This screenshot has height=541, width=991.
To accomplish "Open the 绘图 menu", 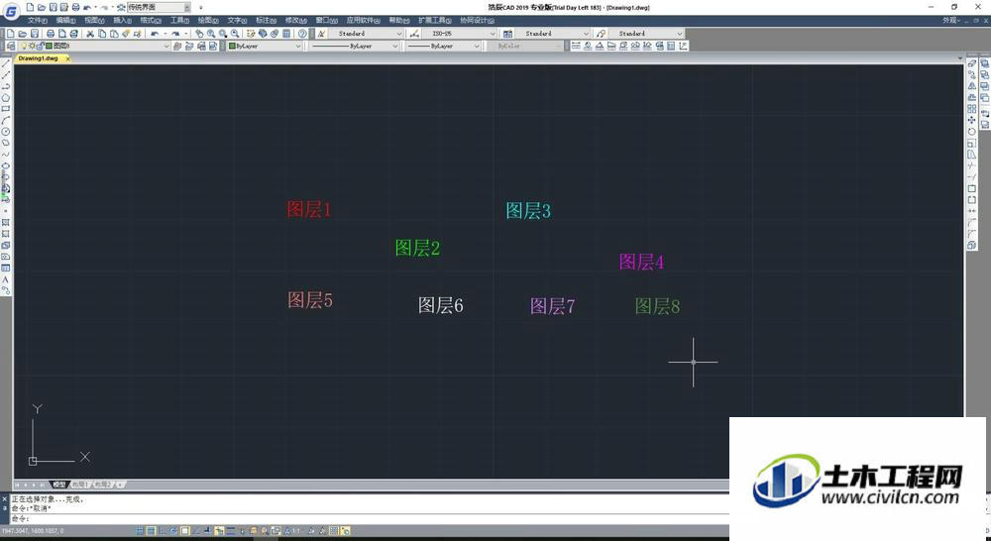I will [x=208, y=20].
